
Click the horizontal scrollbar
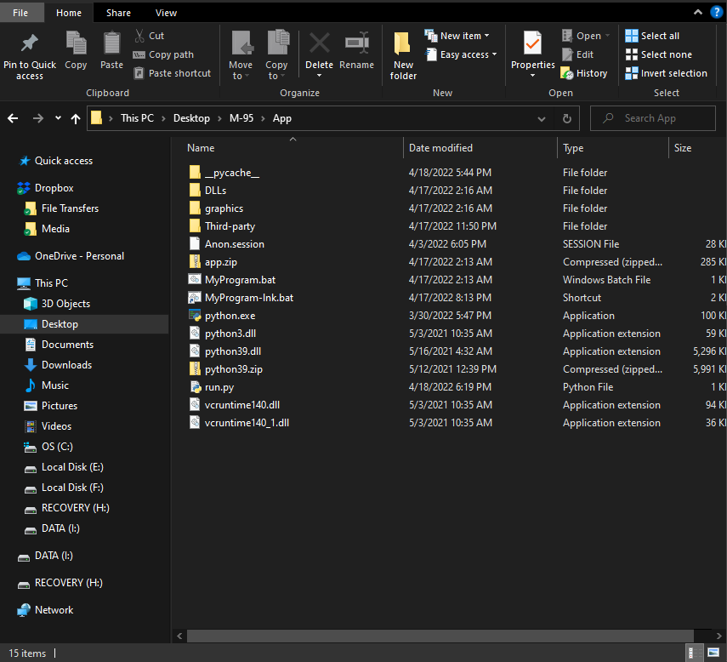point(440,636)
